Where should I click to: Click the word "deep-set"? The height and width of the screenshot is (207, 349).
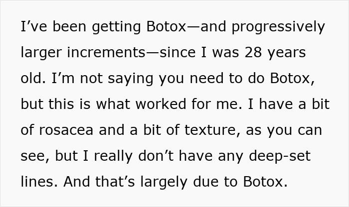tap(280, 157)
